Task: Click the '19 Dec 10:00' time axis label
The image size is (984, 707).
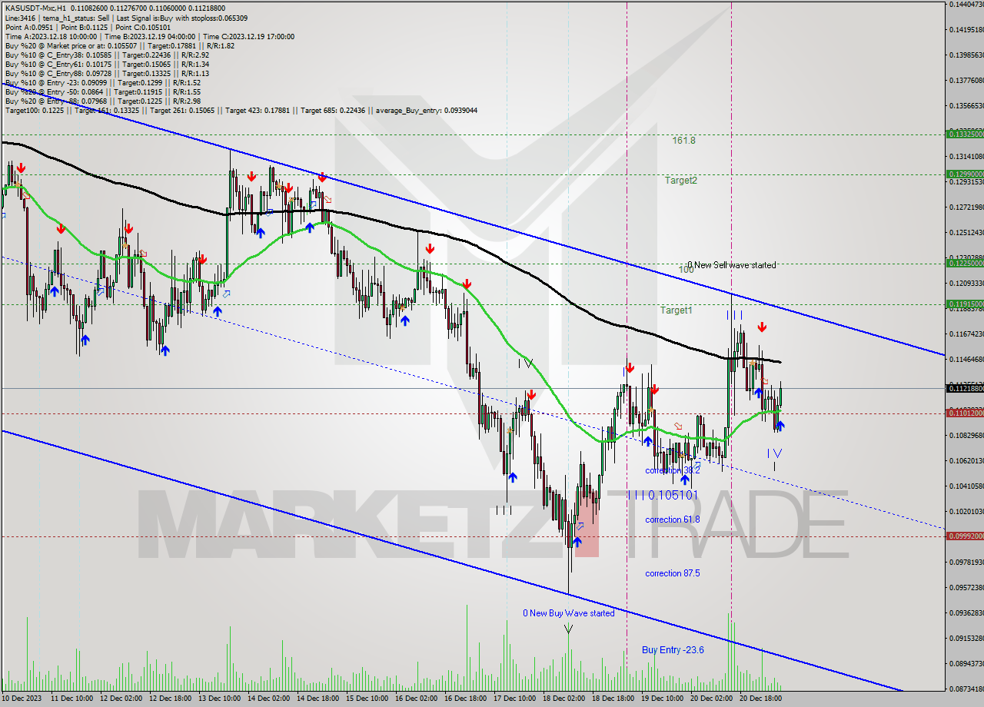Action: (662, 699)
